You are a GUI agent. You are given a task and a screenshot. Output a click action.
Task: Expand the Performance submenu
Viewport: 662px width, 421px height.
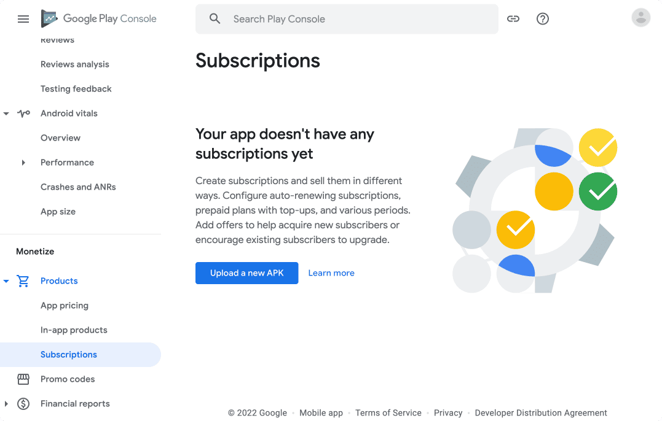point(23,163)
